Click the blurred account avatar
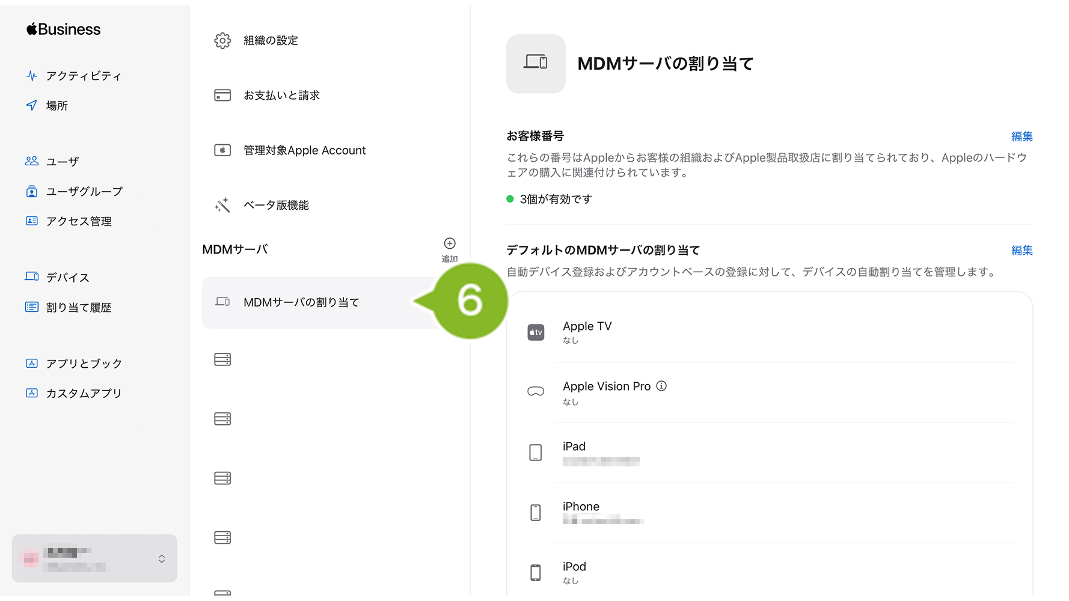The width and height of the screenshot is (1069, 601). (x=30, y=558)
